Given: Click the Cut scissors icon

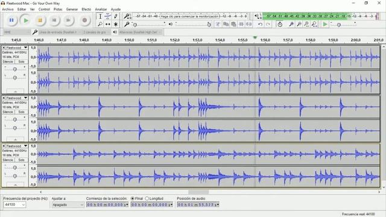Looking at the screenshot, I should [218, 24].
